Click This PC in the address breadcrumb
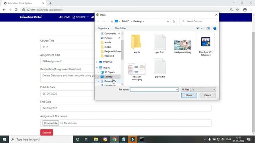Viewport: 255px width, 143px height. [x=126, y=21]
